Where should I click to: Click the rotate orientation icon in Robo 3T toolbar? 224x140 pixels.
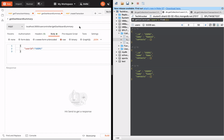tap(143, 3)
